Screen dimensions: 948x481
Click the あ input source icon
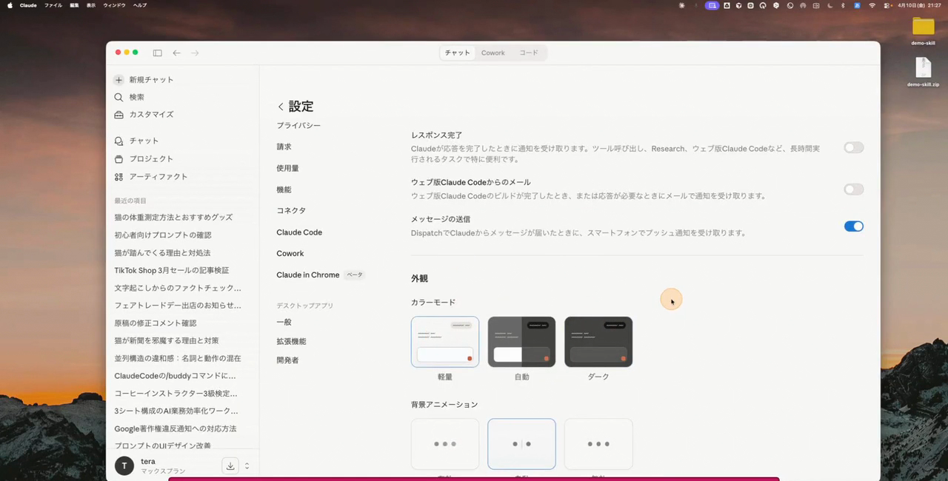tap(857, 5)
